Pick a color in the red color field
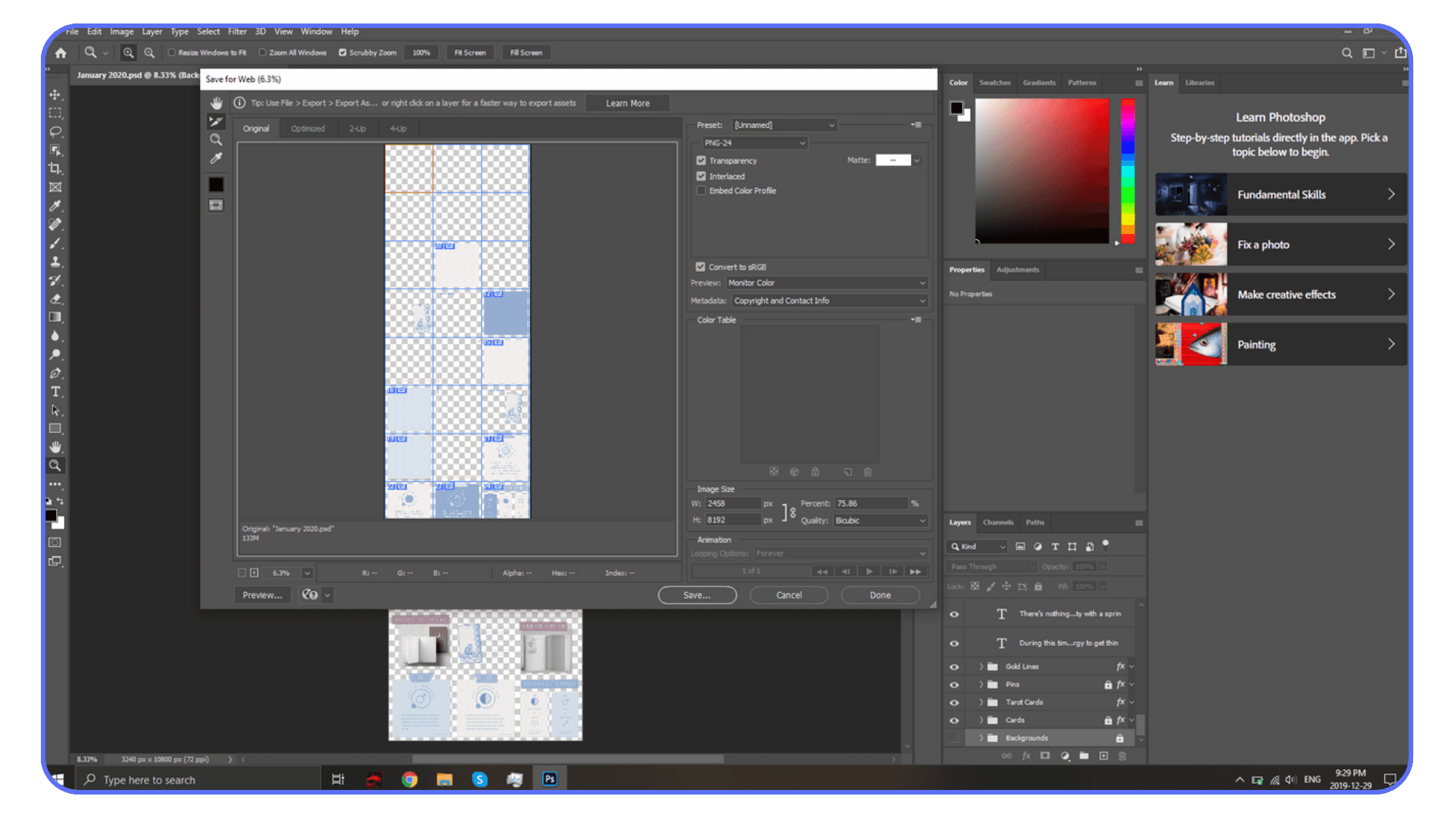 coord(1042,170)
